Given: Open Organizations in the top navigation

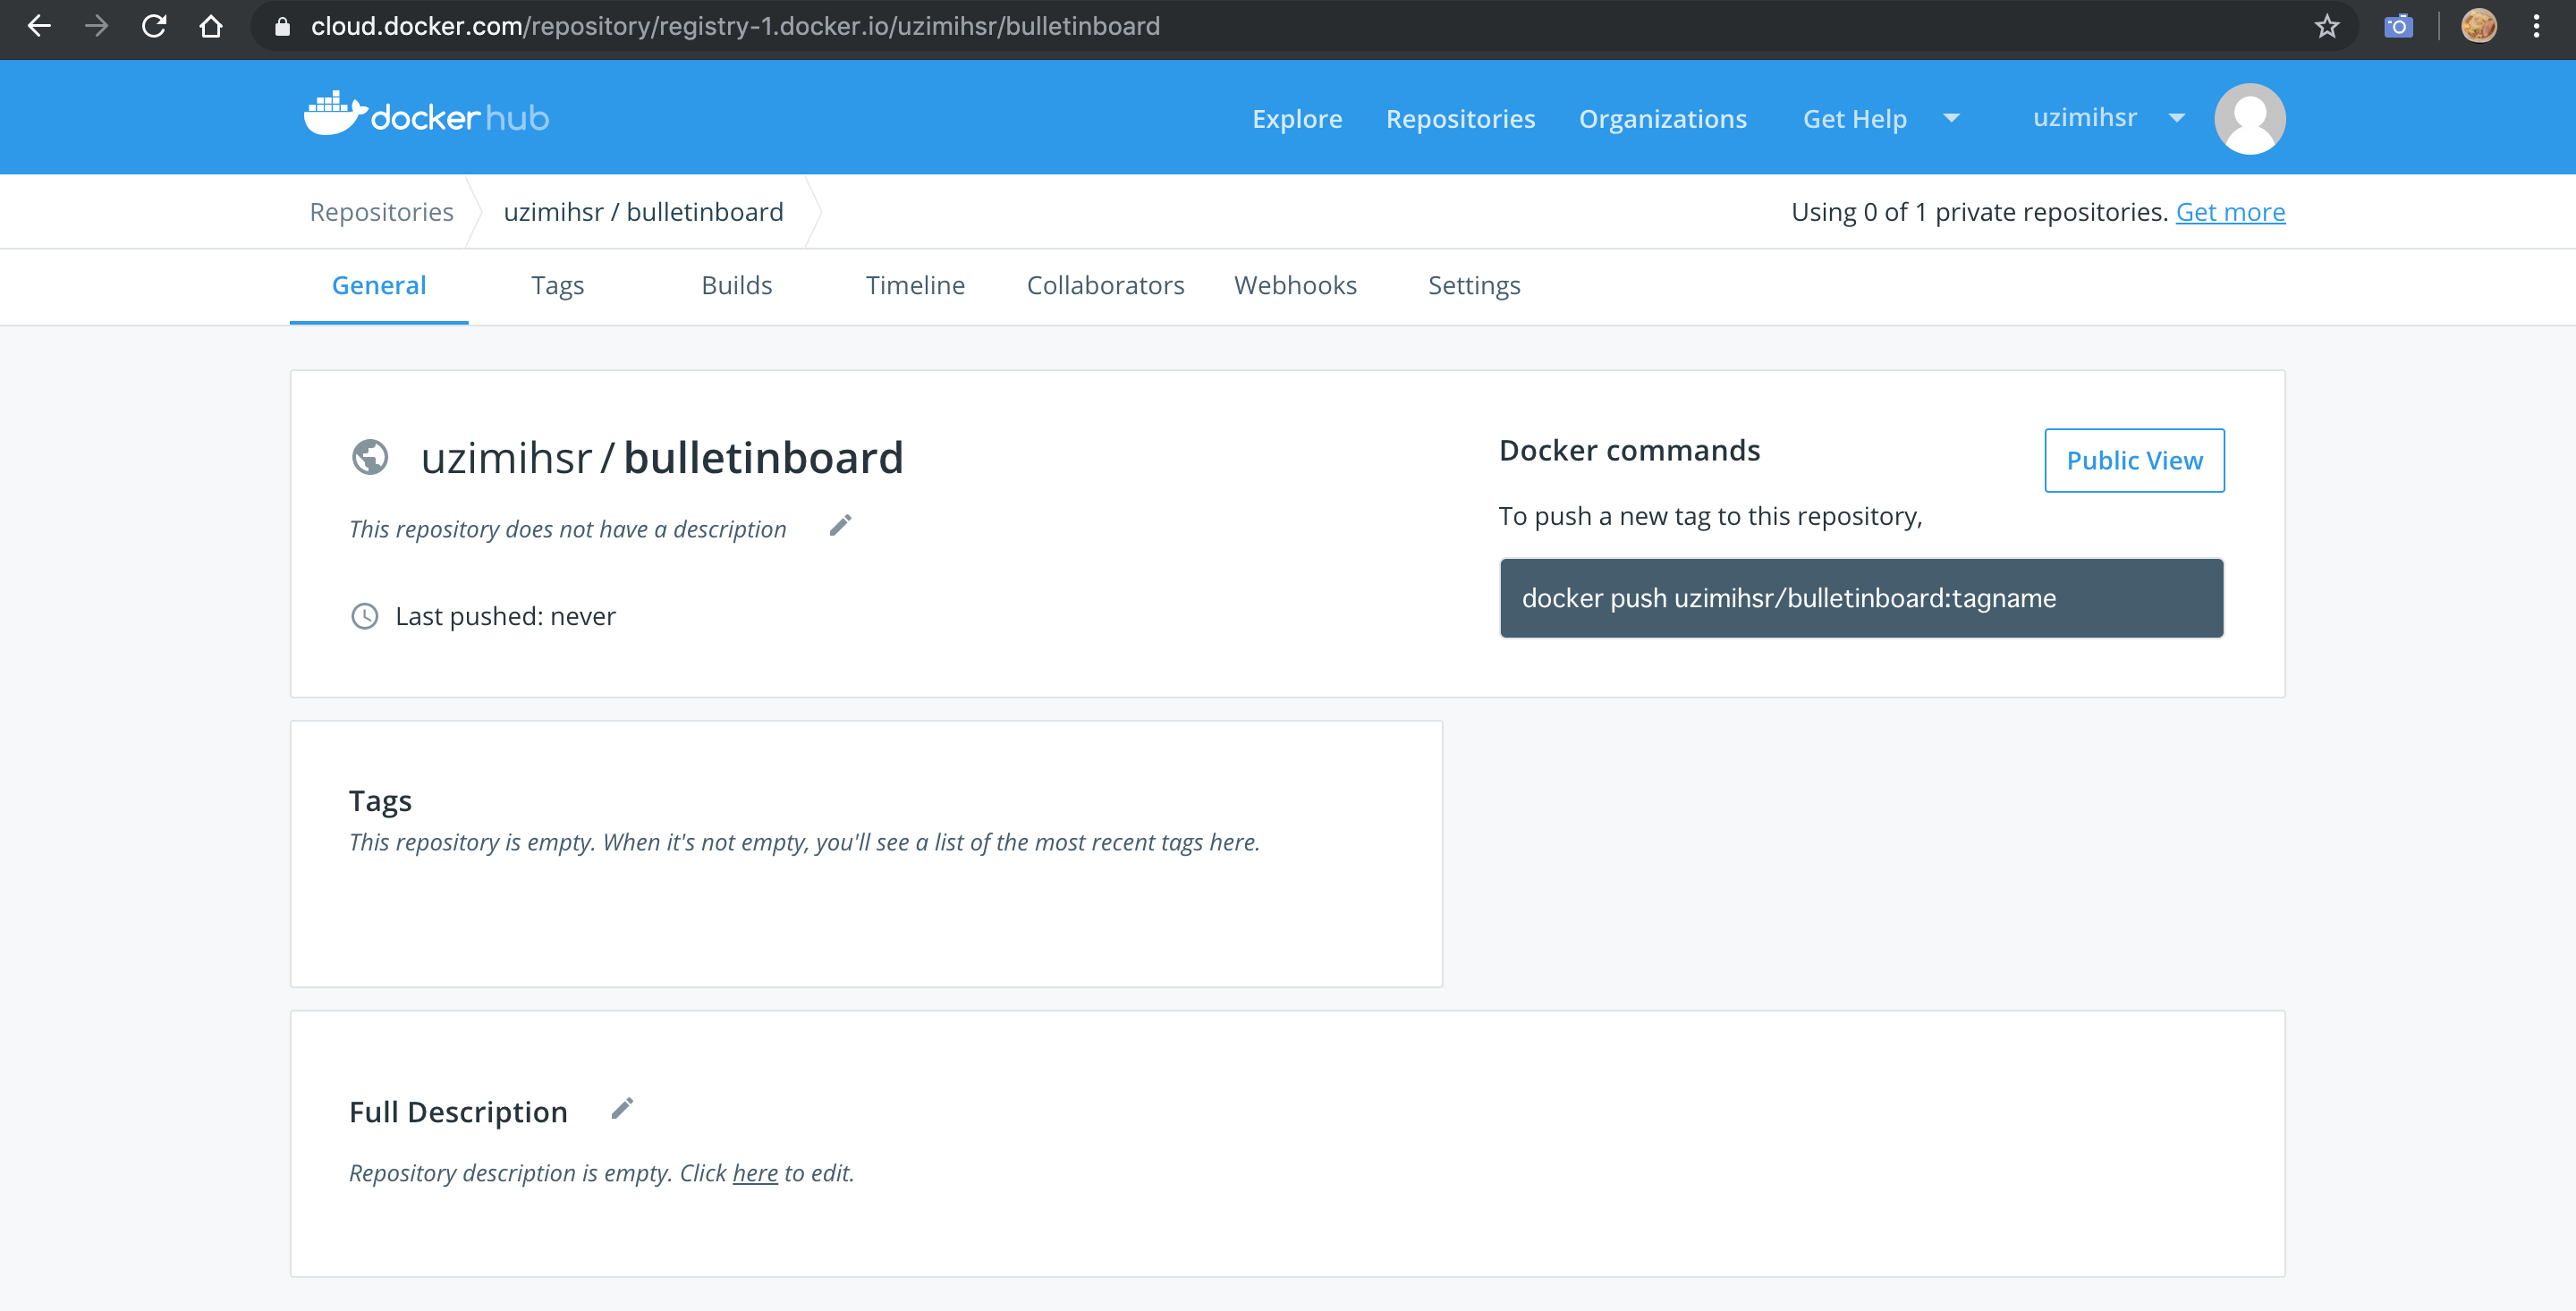Looking at the screenshot, I should pyautogui.click(x=1663, y=119).
